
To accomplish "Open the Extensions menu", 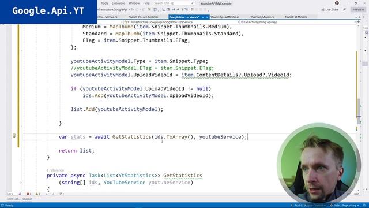I will coord(118,3).
